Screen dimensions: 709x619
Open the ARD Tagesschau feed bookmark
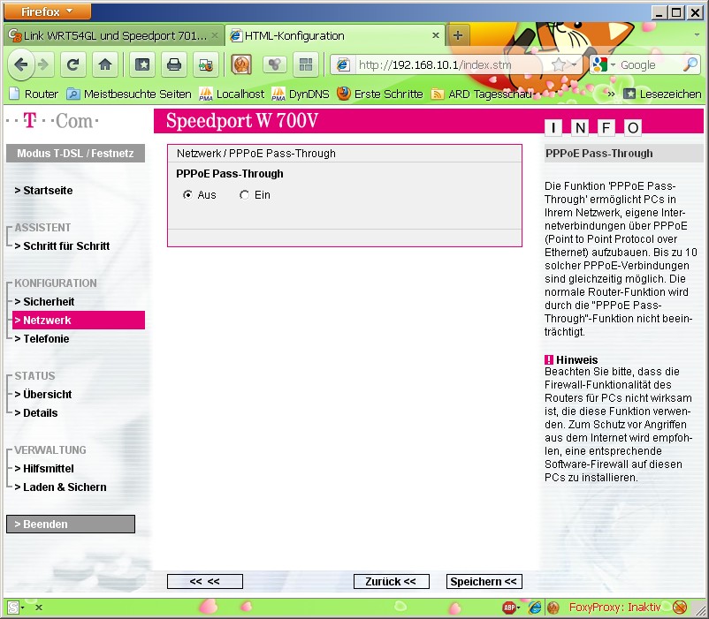point(482,94)
